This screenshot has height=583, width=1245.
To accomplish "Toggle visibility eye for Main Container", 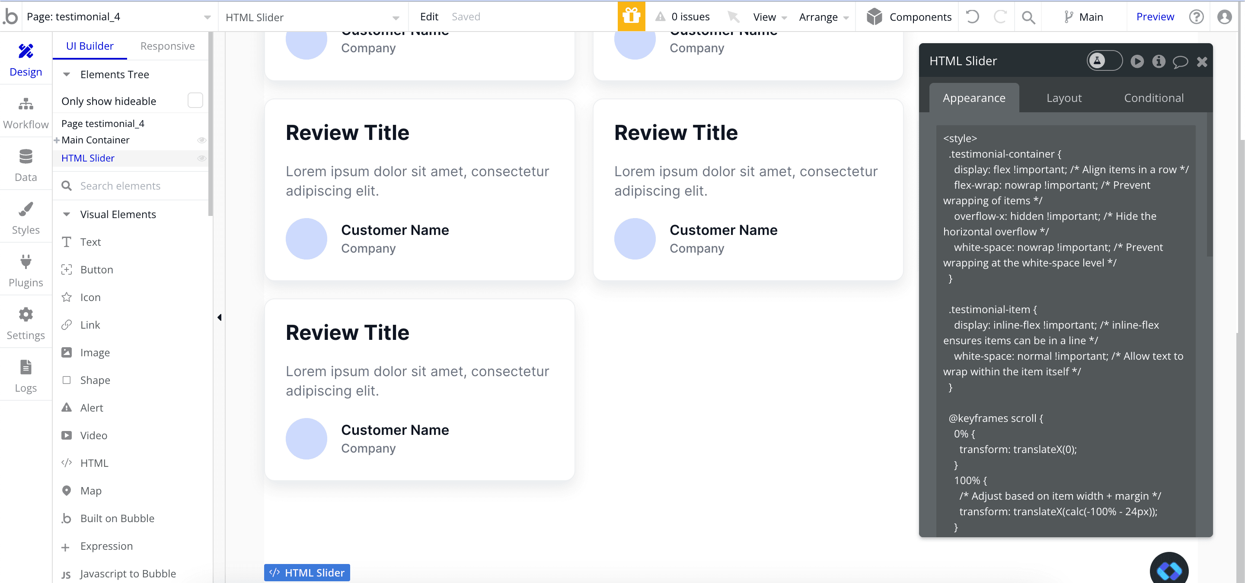I will 201,140.
